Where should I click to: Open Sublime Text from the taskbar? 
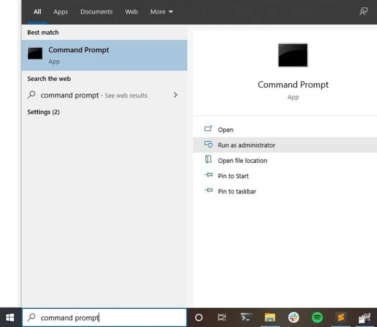click(x=341, y=317)
